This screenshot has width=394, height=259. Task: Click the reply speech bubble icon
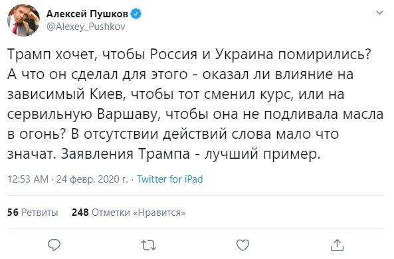click(54, 244)
